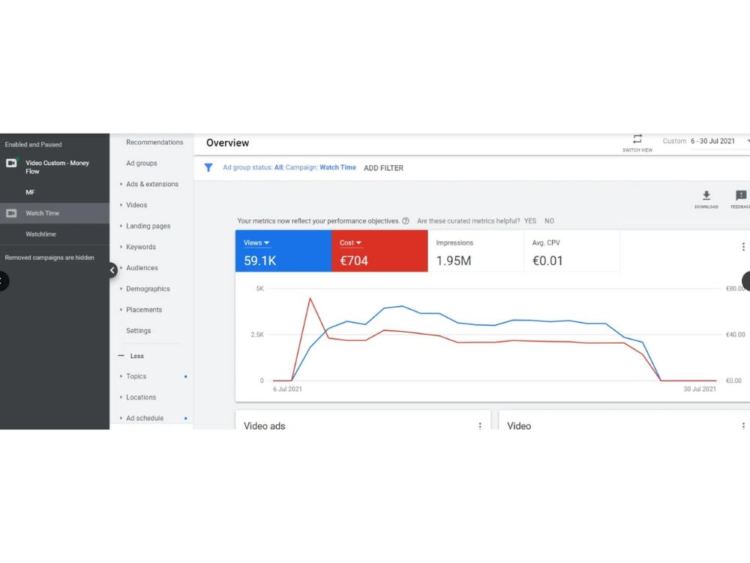Screen dimensions: 750x563
Task: Select the Impressions metric card
Action: tap(475, 251)
